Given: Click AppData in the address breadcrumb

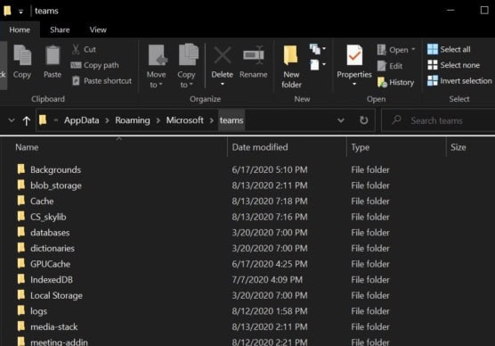Looking at the screenshot, I should click(x=81, y=120).
